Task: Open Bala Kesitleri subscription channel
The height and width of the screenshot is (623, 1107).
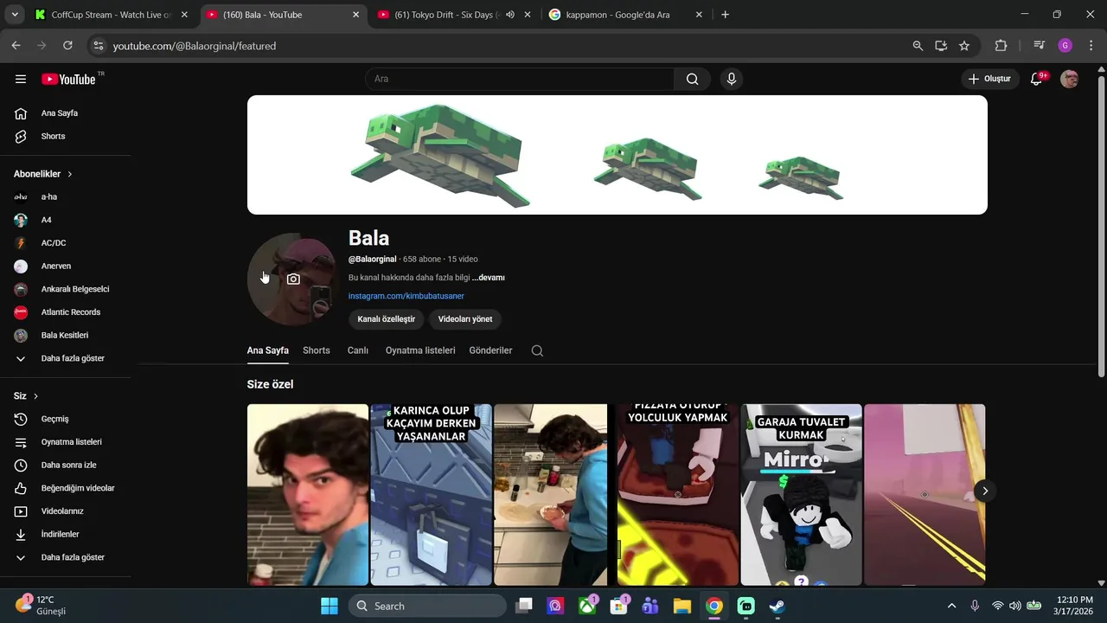Action: 66,336
